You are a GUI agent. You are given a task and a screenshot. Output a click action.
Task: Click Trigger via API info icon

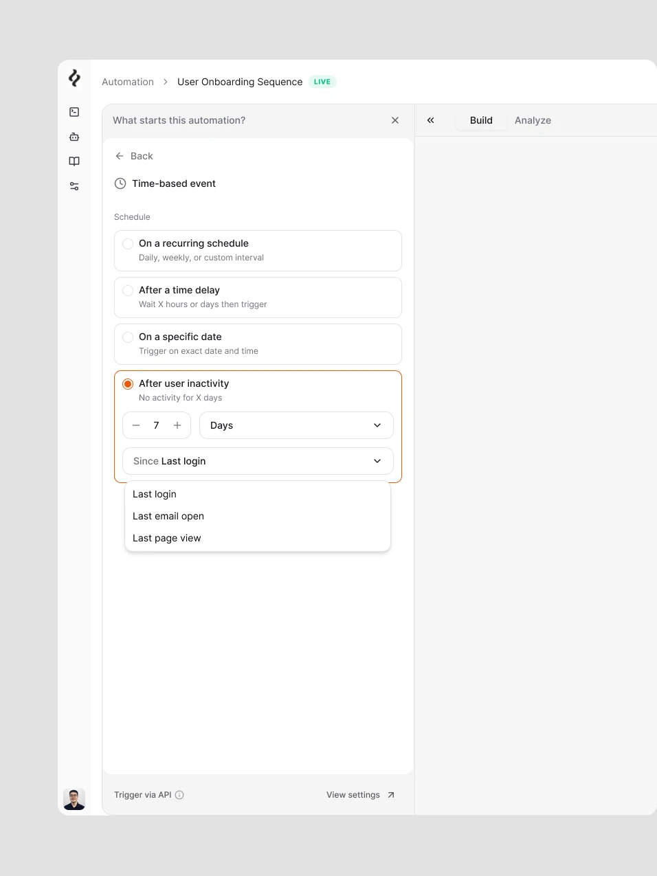pos(179,795)
